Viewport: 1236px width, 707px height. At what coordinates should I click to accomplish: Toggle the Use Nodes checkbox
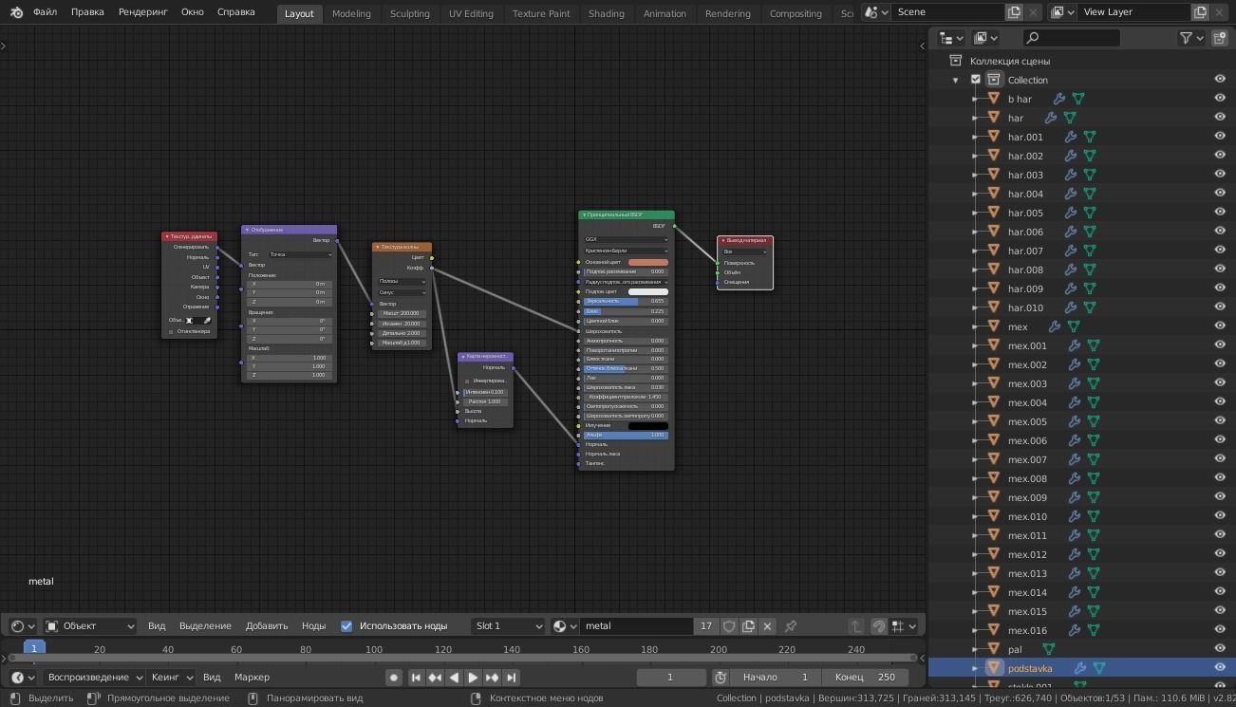coord(346,626)
